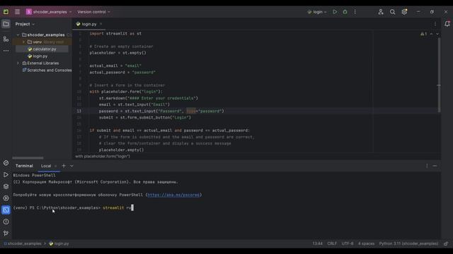
Task: Collapse the shcoder_examples root folder
Action: pyautogui.click(x=18, y=35)
